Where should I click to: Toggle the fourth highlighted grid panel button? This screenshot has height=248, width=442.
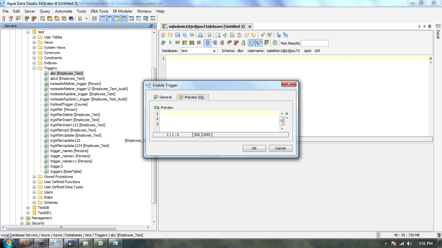pos(124,18)
